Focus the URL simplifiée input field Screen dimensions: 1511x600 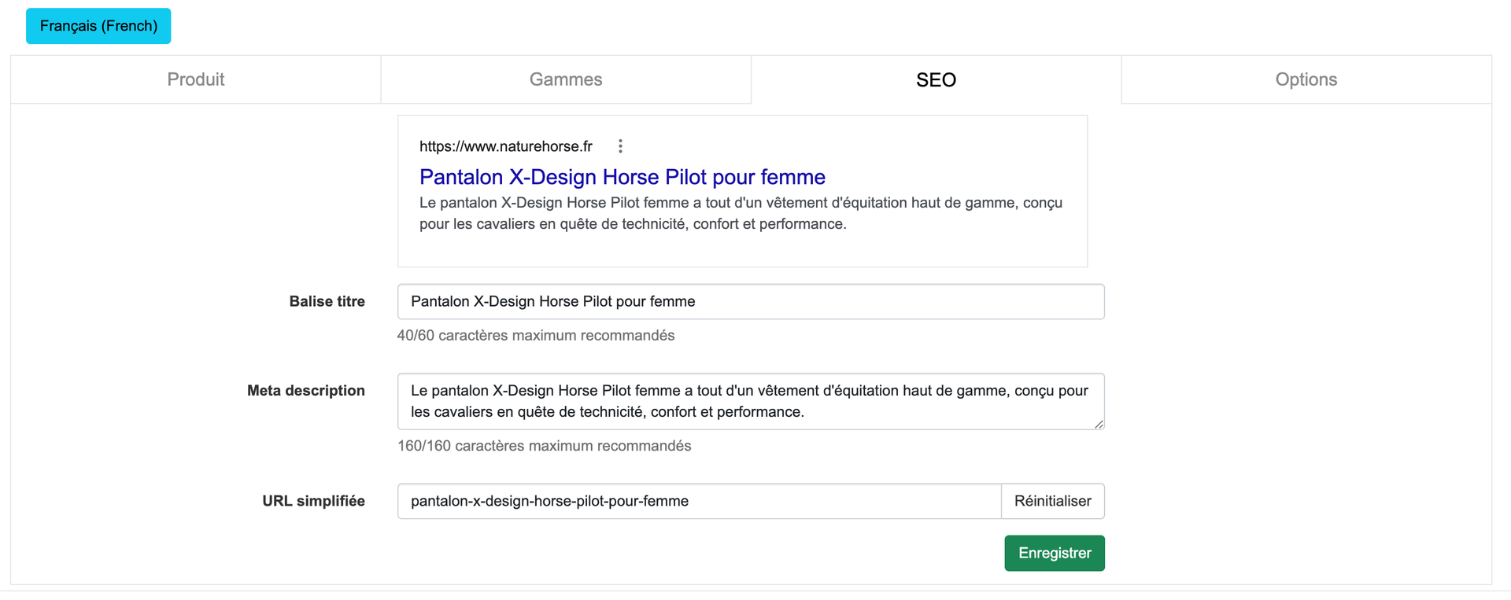point(698,502)
